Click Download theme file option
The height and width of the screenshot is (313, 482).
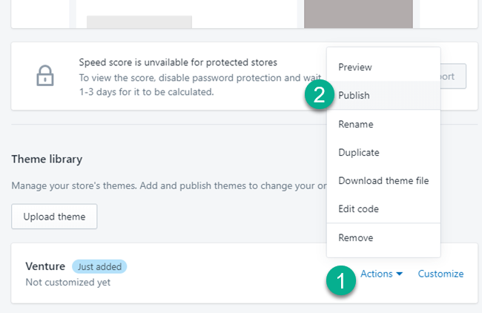click(x=383, y=181)
